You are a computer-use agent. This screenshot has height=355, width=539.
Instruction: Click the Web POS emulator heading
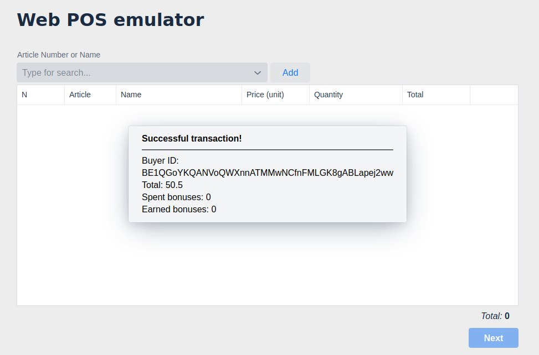tap(110, 19)
